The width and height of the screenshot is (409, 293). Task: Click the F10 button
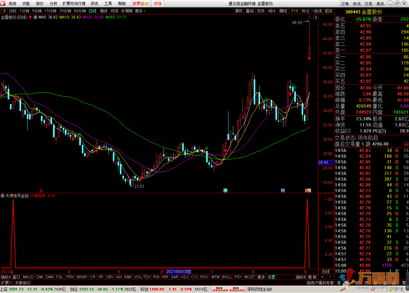295,11
